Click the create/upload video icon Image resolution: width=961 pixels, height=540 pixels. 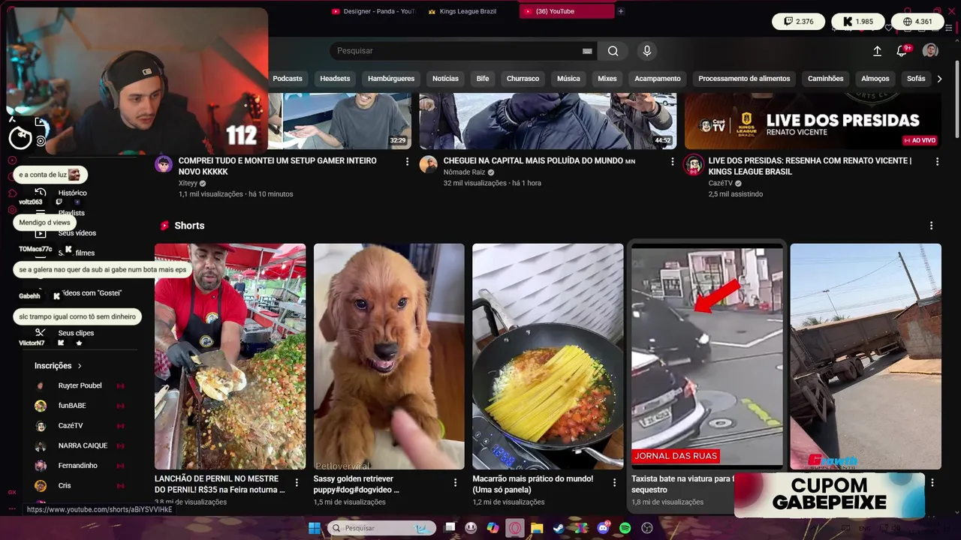pyautogui.click(x=877, y=51)
